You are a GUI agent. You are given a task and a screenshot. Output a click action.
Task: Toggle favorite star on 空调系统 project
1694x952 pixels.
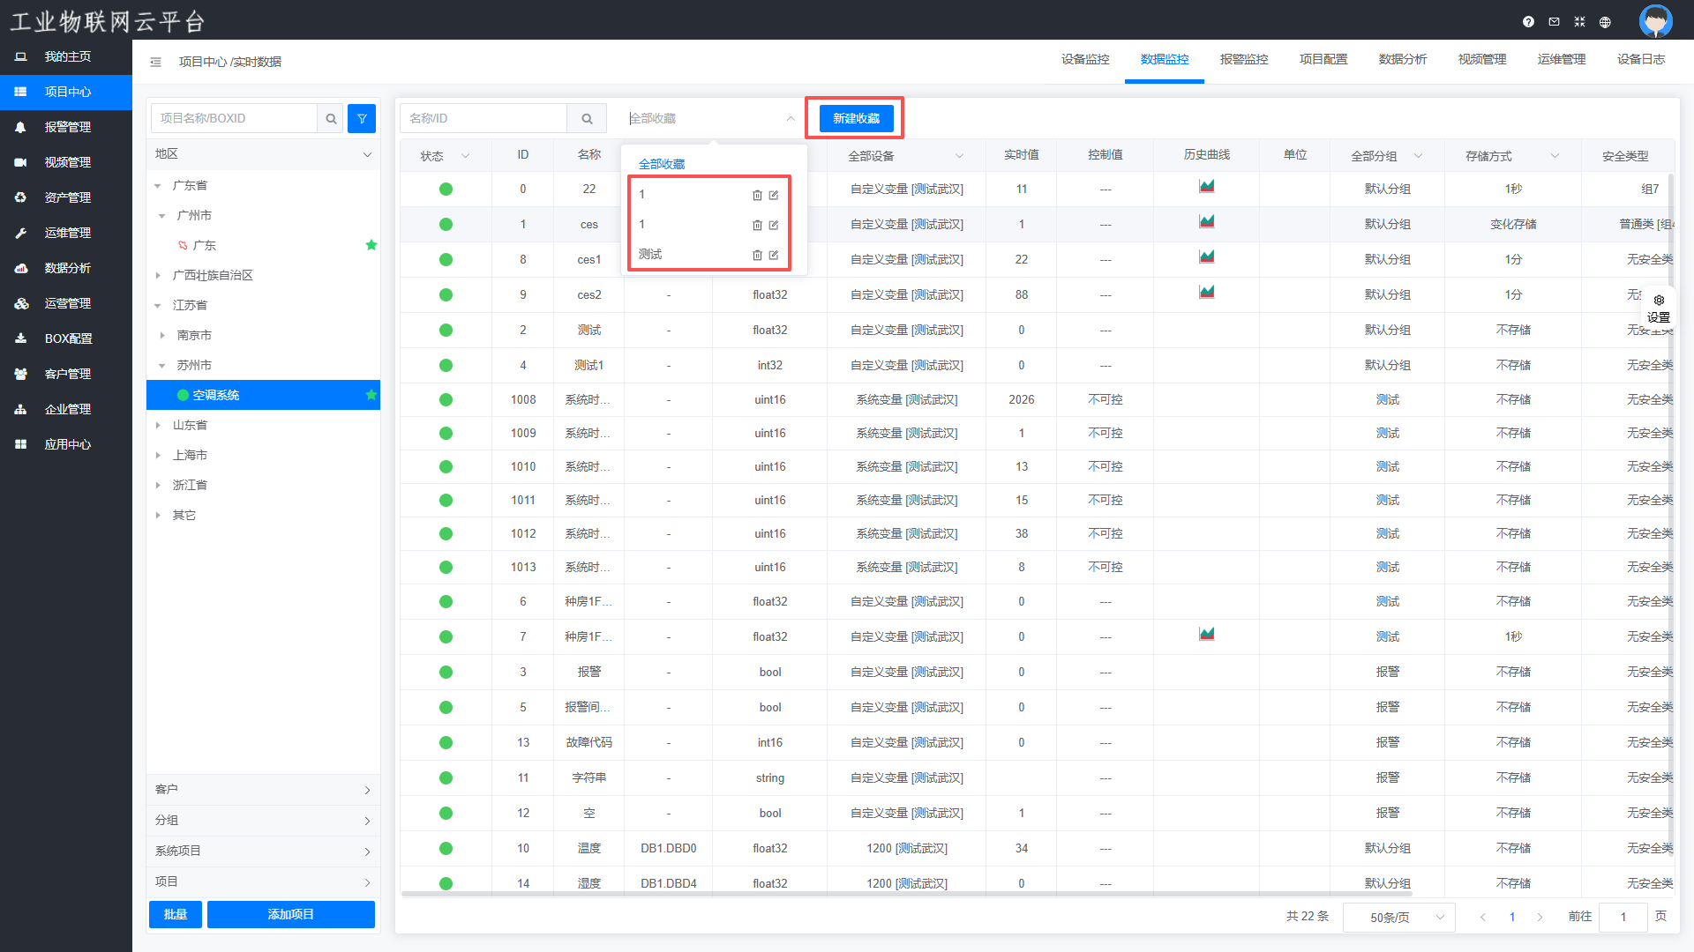click(x=371, y=395)
